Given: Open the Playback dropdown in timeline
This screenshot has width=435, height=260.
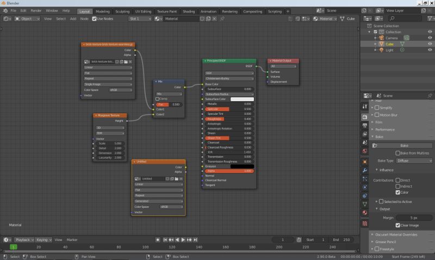Looking at the screenshot, I should point(24,240).
